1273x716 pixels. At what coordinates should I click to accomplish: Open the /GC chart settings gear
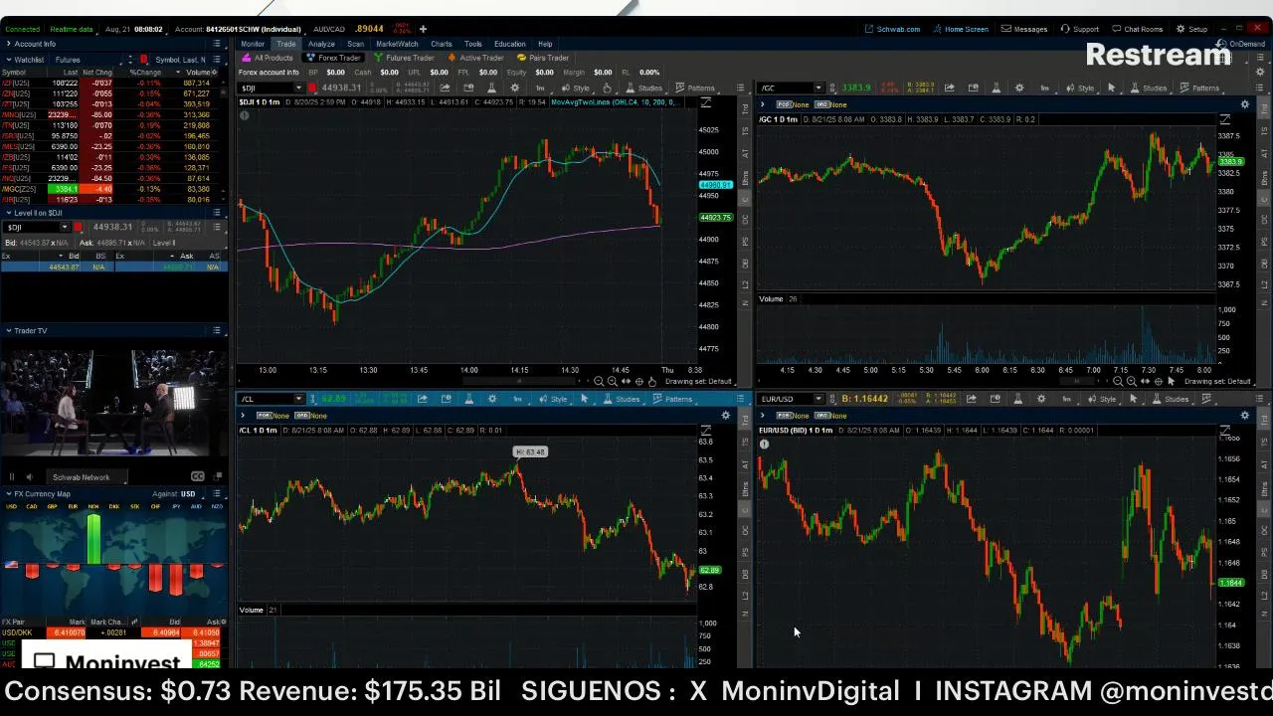click(x=1018, y=88)
